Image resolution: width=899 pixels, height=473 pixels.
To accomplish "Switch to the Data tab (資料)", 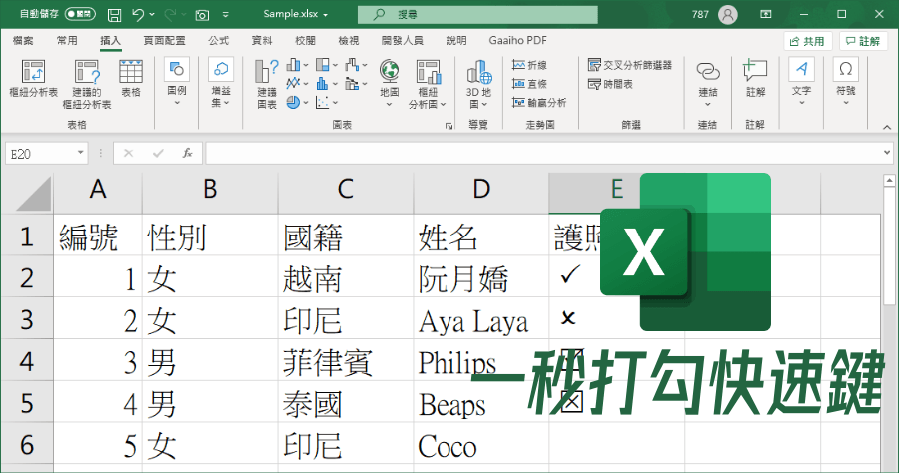I will tap(261, 40).
